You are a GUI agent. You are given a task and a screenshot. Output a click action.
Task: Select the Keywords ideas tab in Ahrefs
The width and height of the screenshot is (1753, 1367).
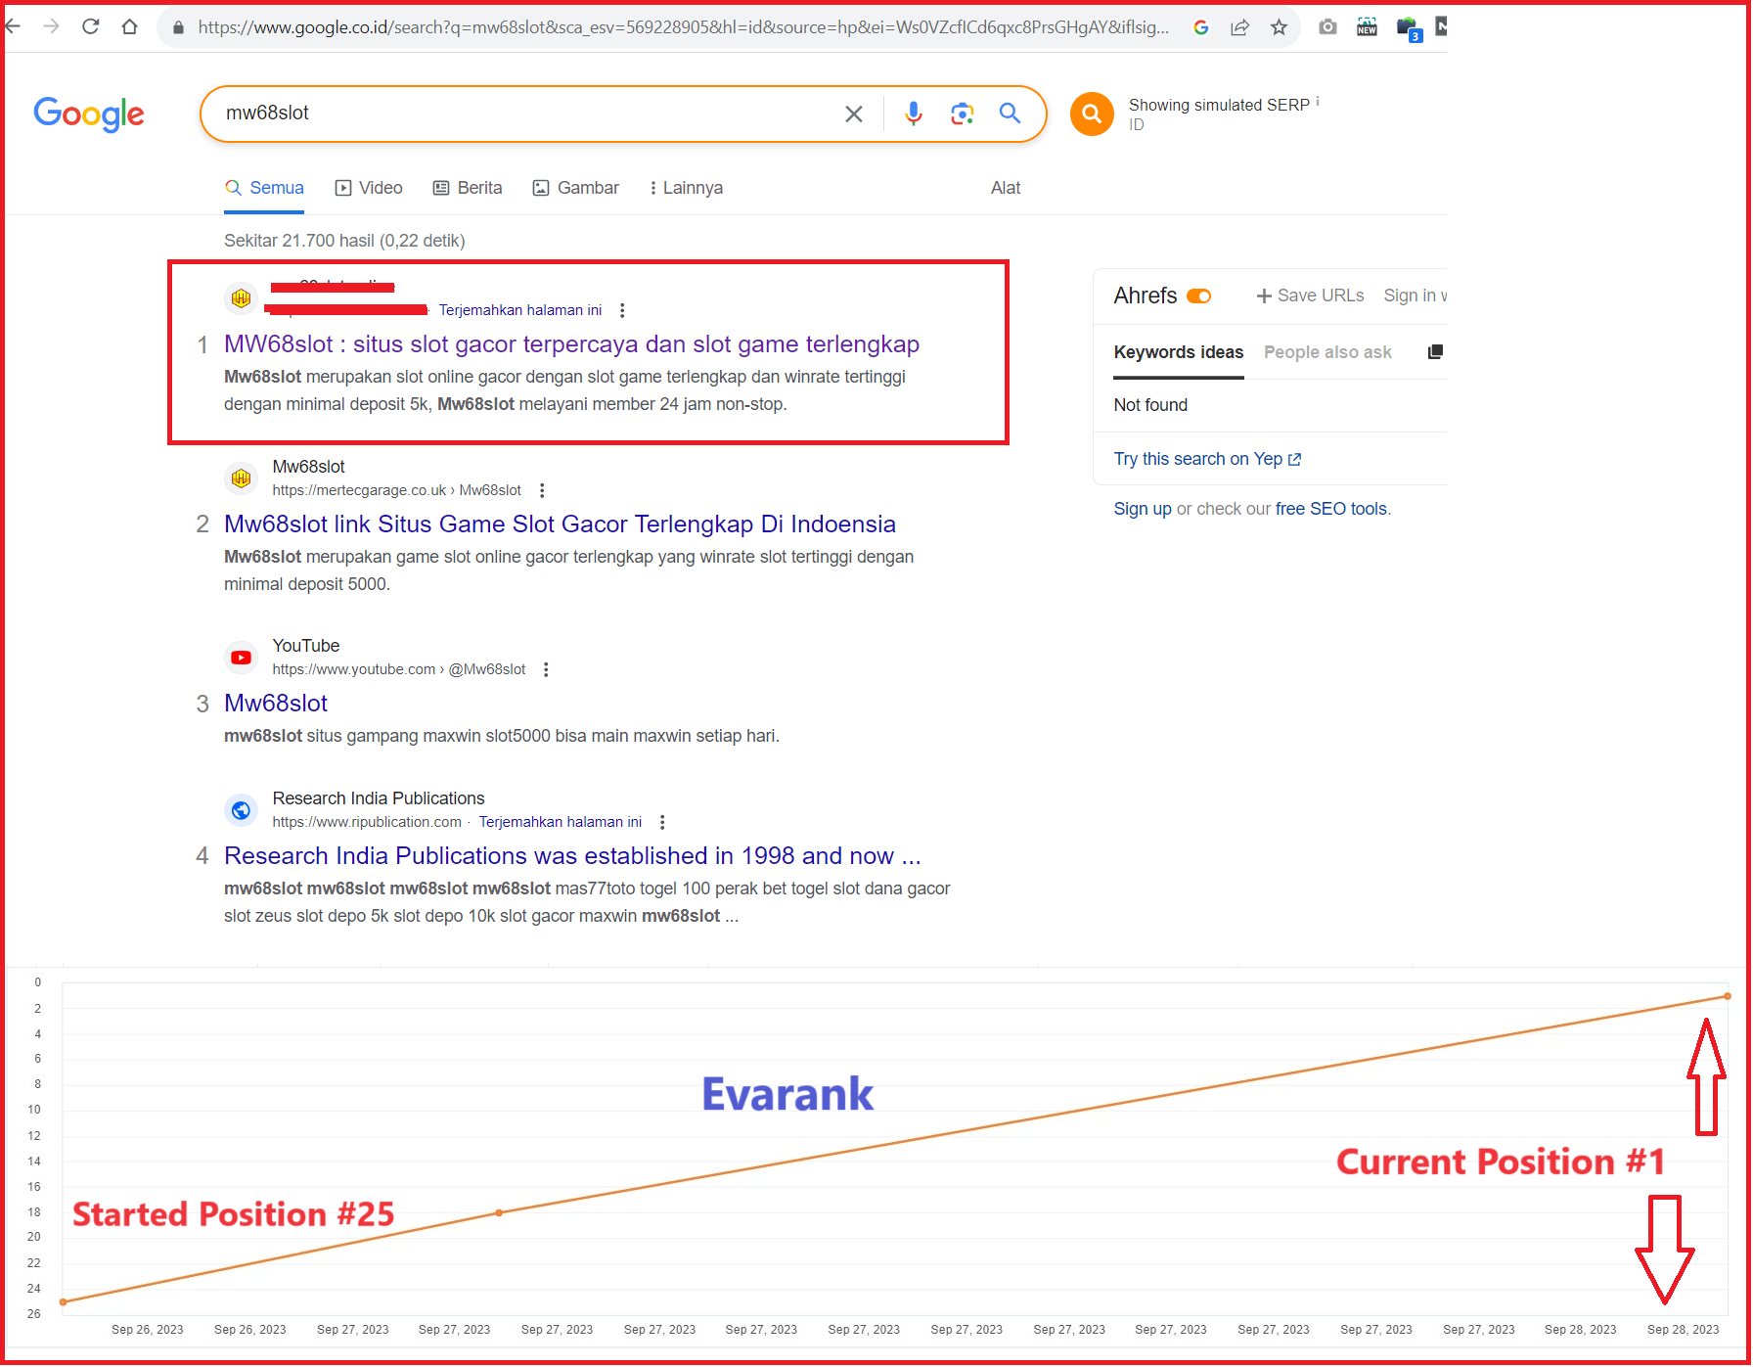pyautogui.click(x=1179, y=352)
